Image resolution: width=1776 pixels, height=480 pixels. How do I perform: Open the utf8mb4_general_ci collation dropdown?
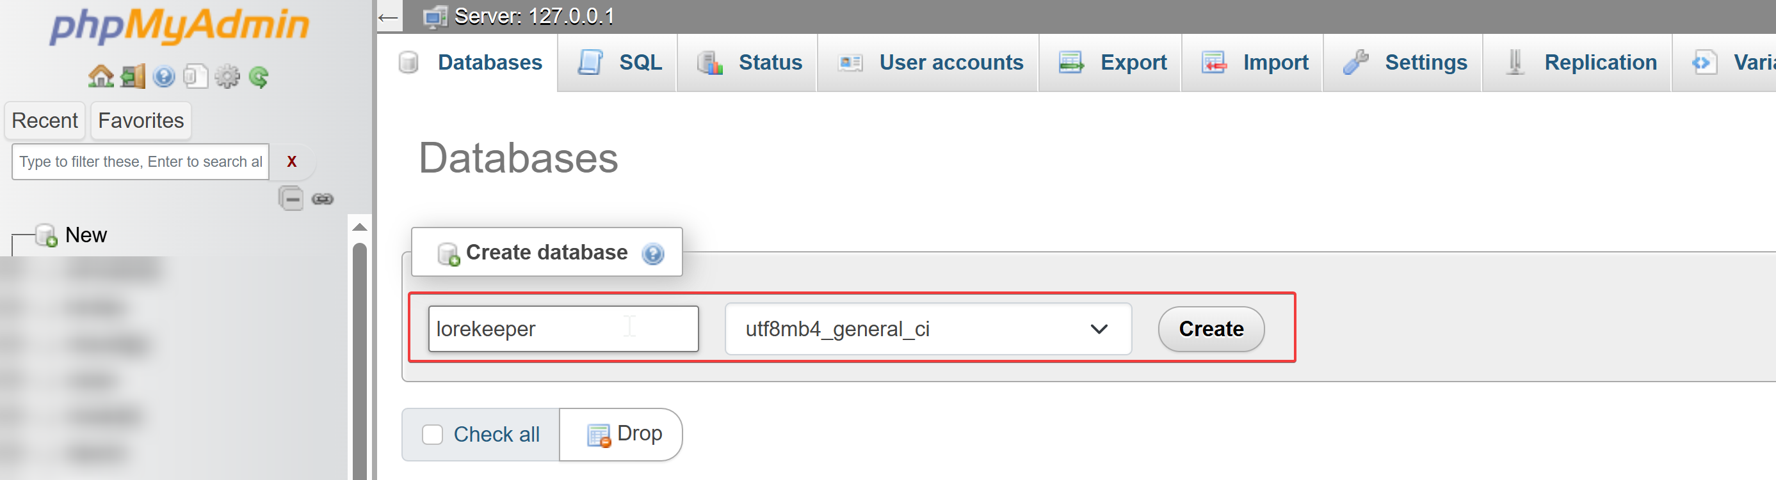point(927,329)
